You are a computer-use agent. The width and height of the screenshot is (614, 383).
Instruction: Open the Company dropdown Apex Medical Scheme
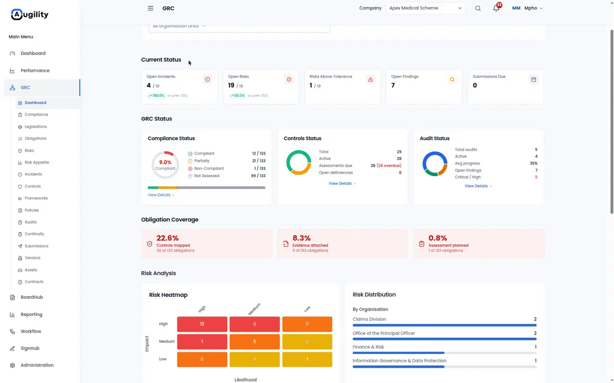click(x=425, y=8)
